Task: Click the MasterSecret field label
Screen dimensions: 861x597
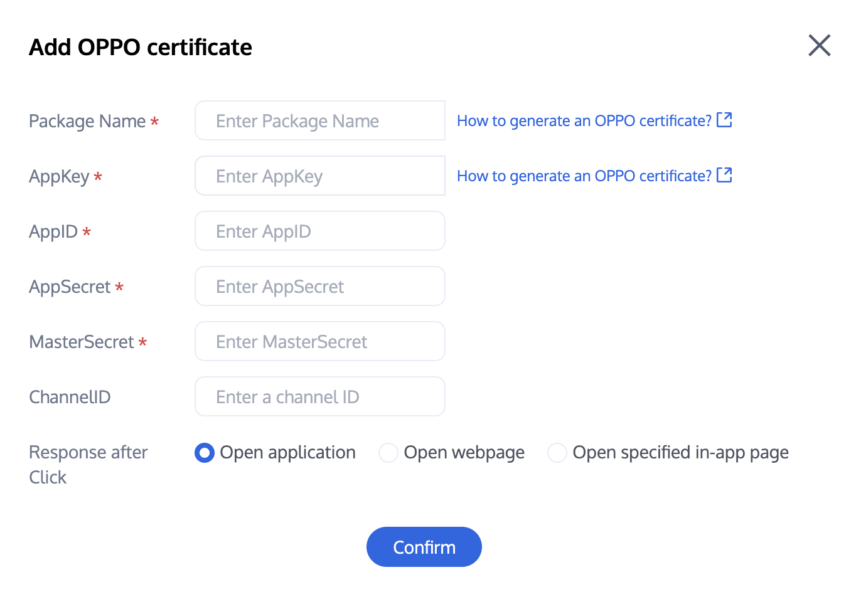Action: click(82, 342)
